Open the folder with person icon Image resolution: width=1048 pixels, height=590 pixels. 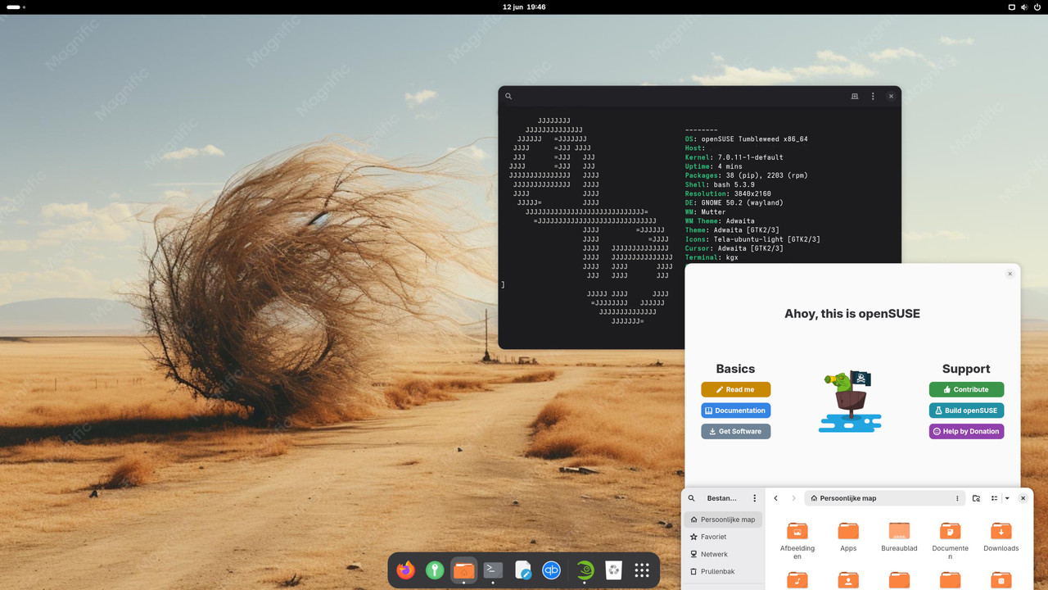tap(848, 580)
